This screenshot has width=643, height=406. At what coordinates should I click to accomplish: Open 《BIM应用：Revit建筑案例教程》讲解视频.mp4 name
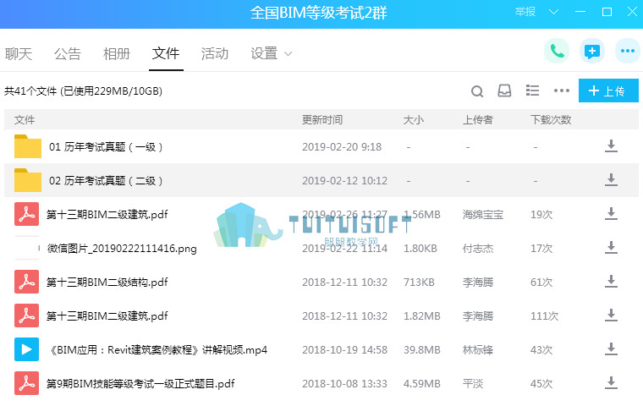point(157,350)
